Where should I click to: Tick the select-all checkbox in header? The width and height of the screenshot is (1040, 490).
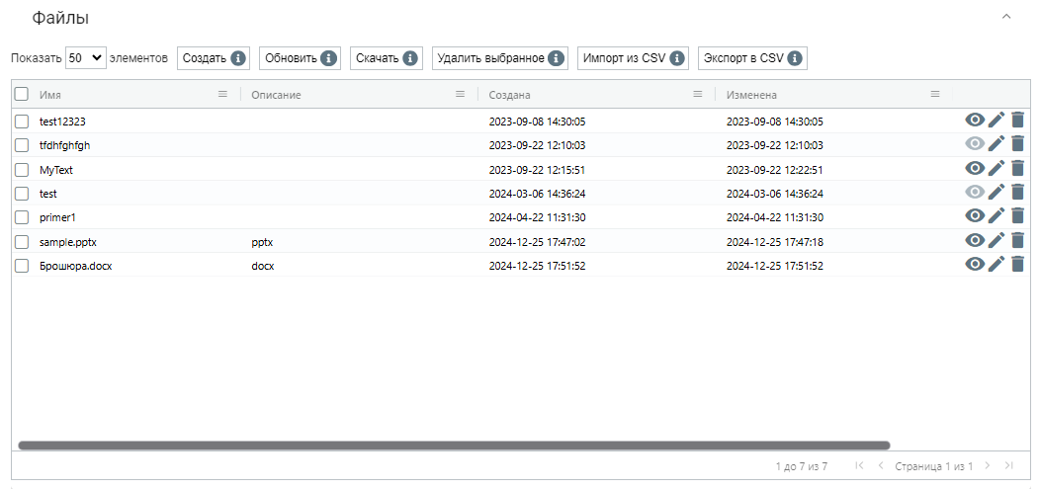21,94
